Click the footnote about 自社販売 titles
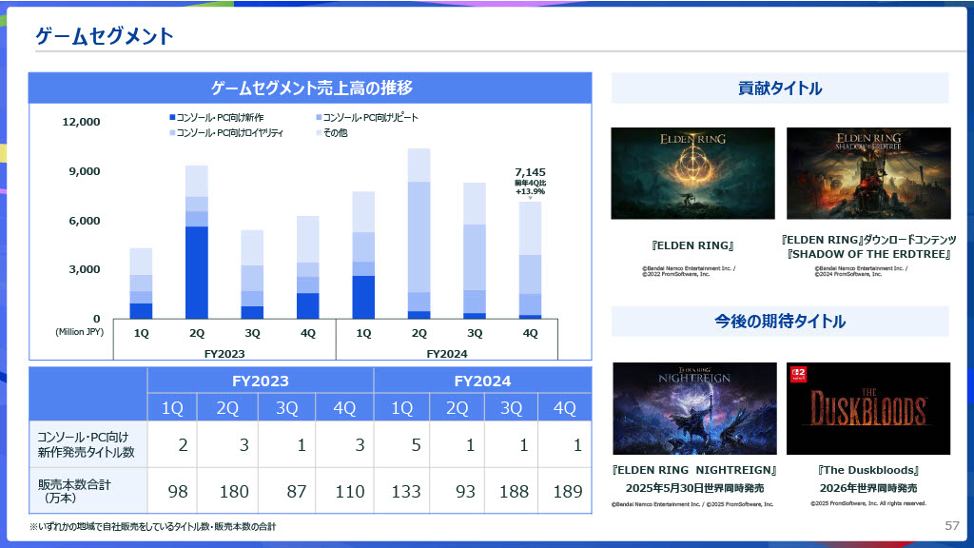The image size is (974, 548). click(152, 526)
